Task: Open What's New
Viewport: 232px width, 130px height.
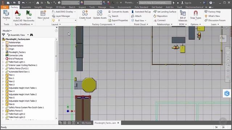Action: 212,16
